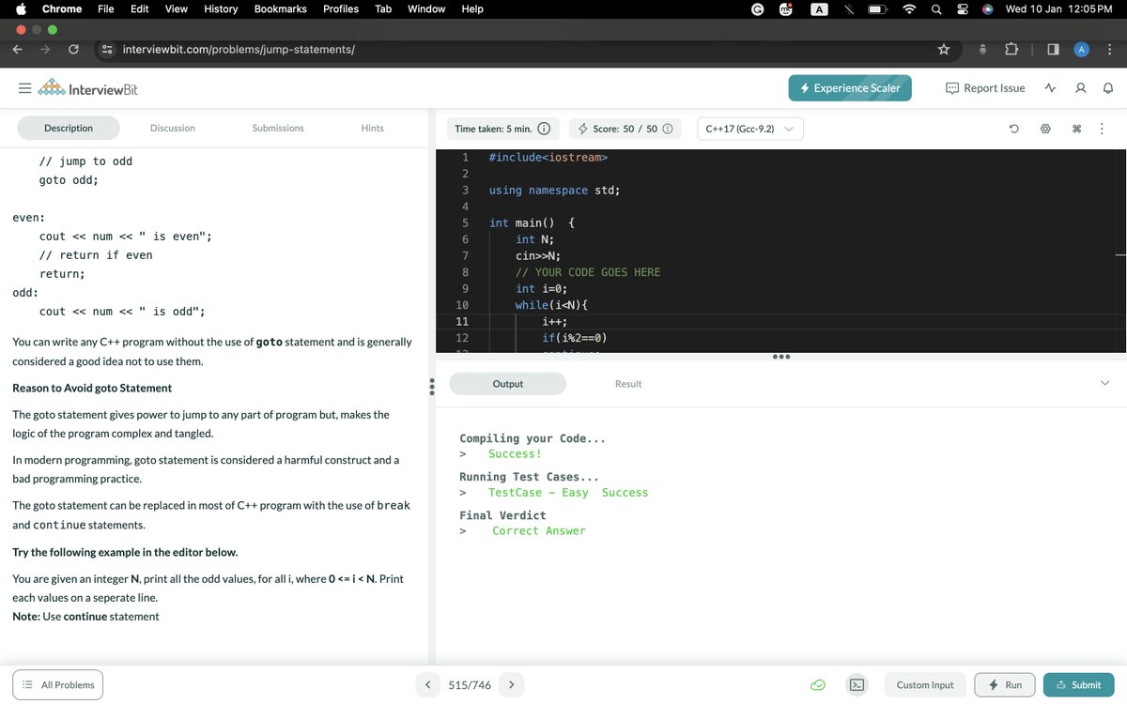This screenshot has width=1127, height=704.
Task: Open the View menu
Action: 176,8
